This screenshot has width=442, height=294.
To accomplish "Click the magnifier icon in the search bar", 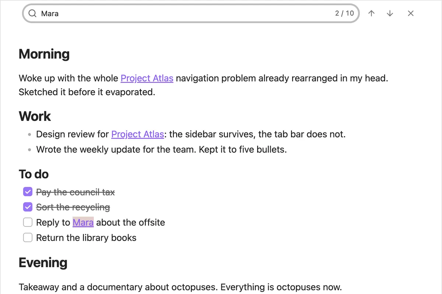I will pyautogui.click(x=32, y=14).
